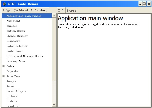The image size is (152, 108).
Task: Switch to the Source tab
Action: click(71, 11)
